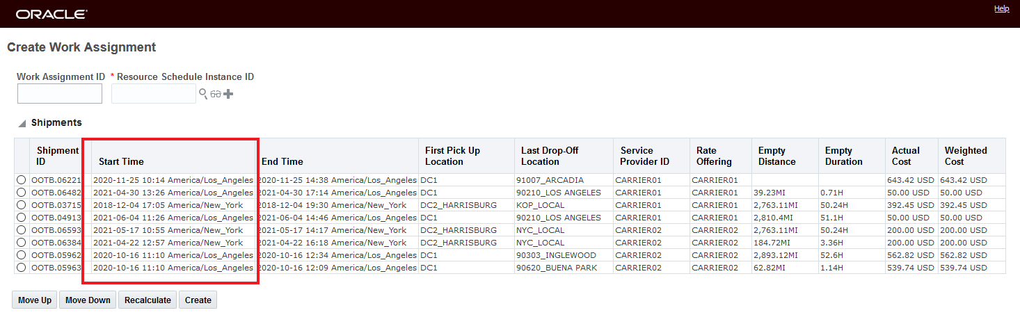Screen dimensions: 1020x315
Task: Click the view (glasses) icon
Action: point(216,94)
